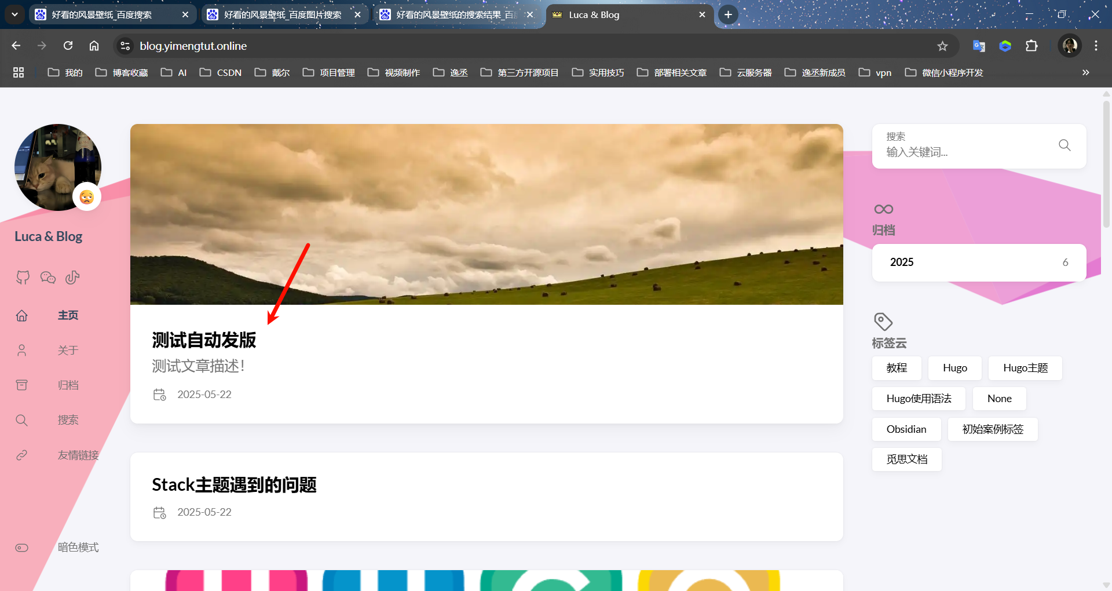The width and height of the screenshot is (1112, 591).
Task: Open the AI bookmark folder
Action: click(x=174, y=72)
